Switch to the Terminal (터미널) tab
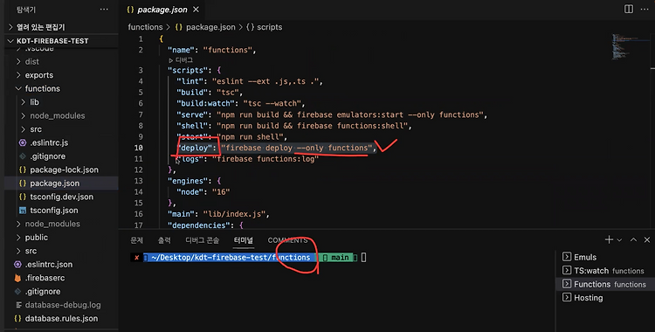The width and height of the screenshot is (655, 332). click(243, 240)
